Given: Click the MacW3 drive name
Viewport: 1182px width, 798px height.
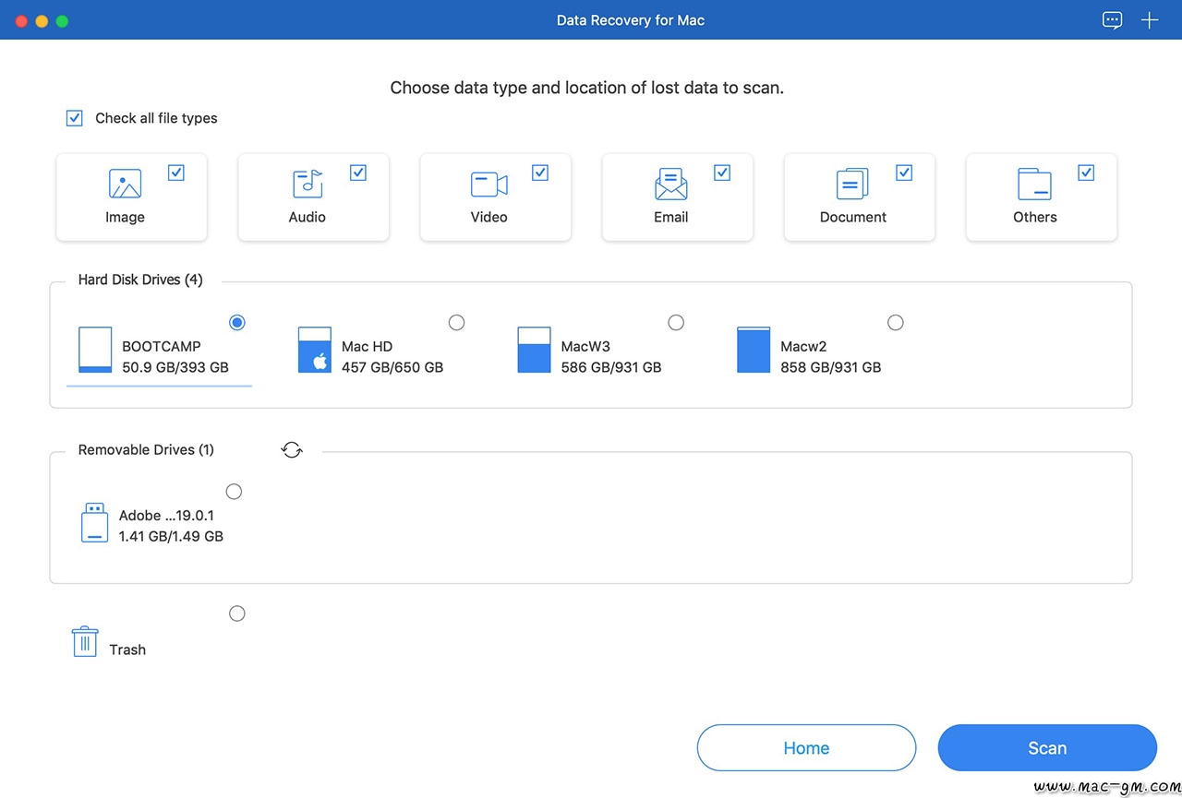Looking at the screenshot, I should click(x=585, y=347).
